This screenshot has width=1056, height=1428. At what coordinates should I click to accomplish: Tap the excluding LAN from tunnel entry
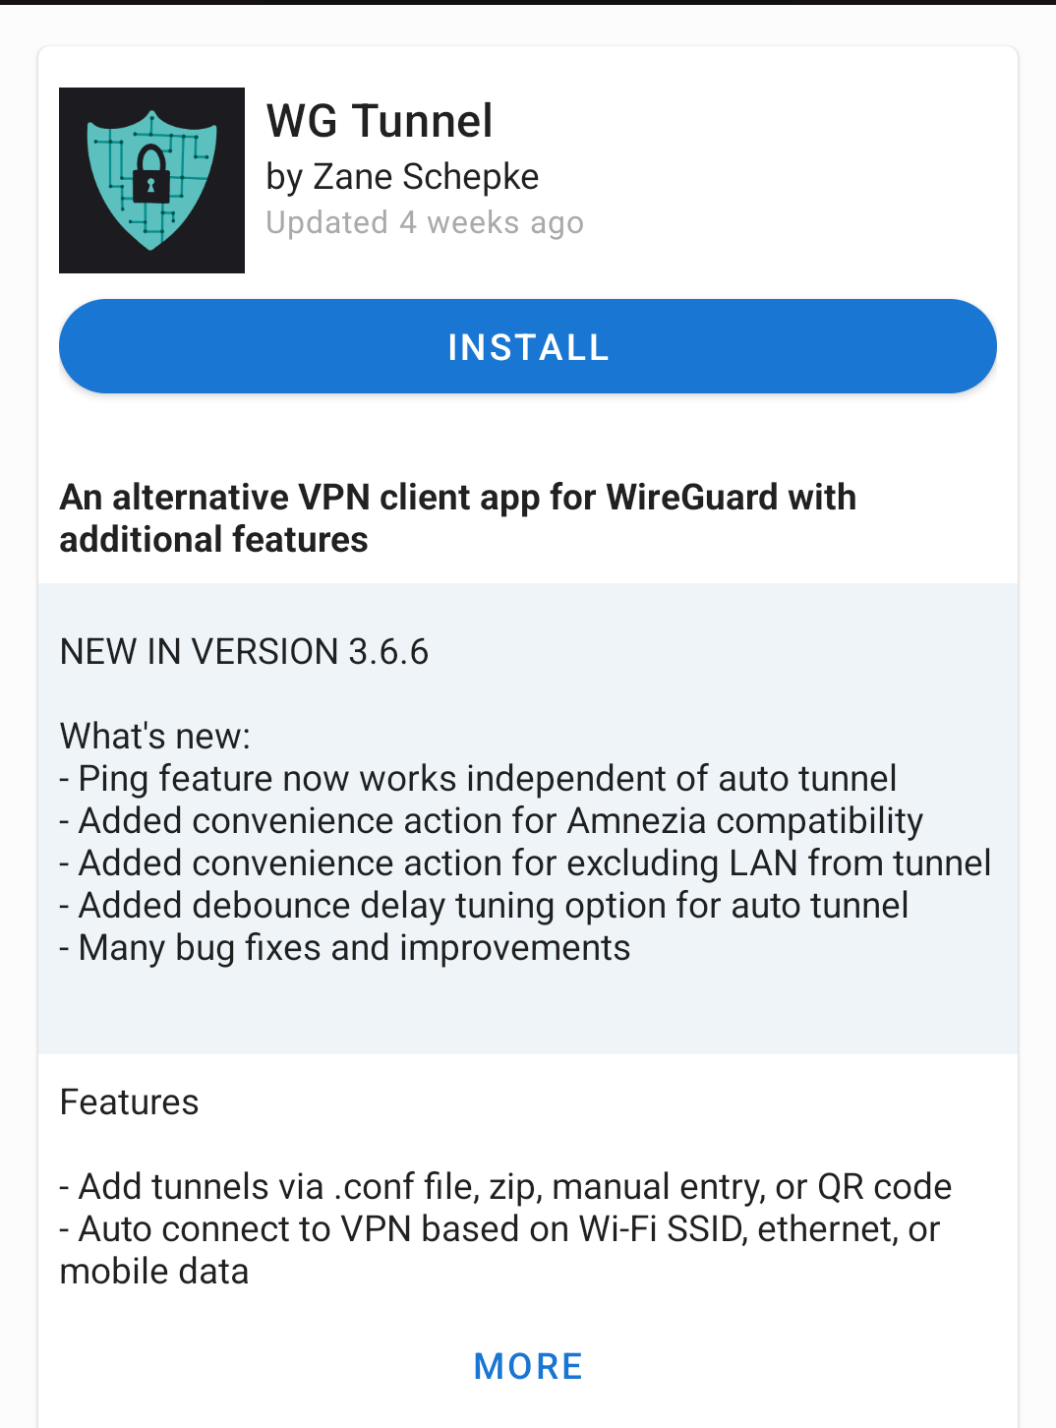coord(526,863)
